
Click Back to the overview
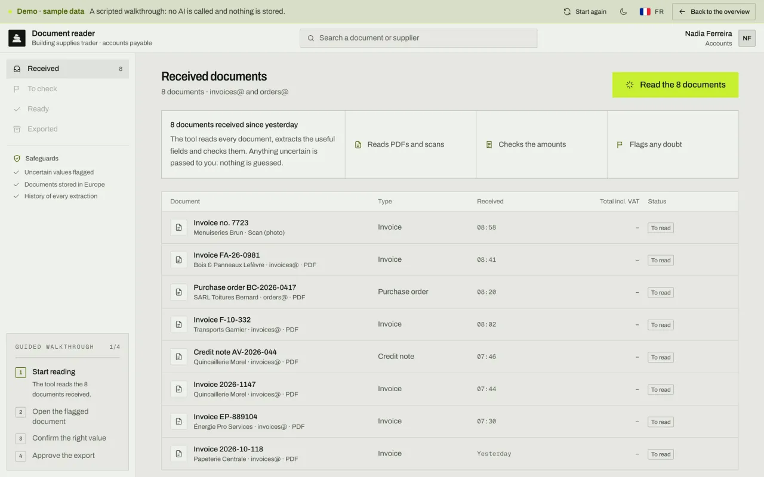(714, 11)
